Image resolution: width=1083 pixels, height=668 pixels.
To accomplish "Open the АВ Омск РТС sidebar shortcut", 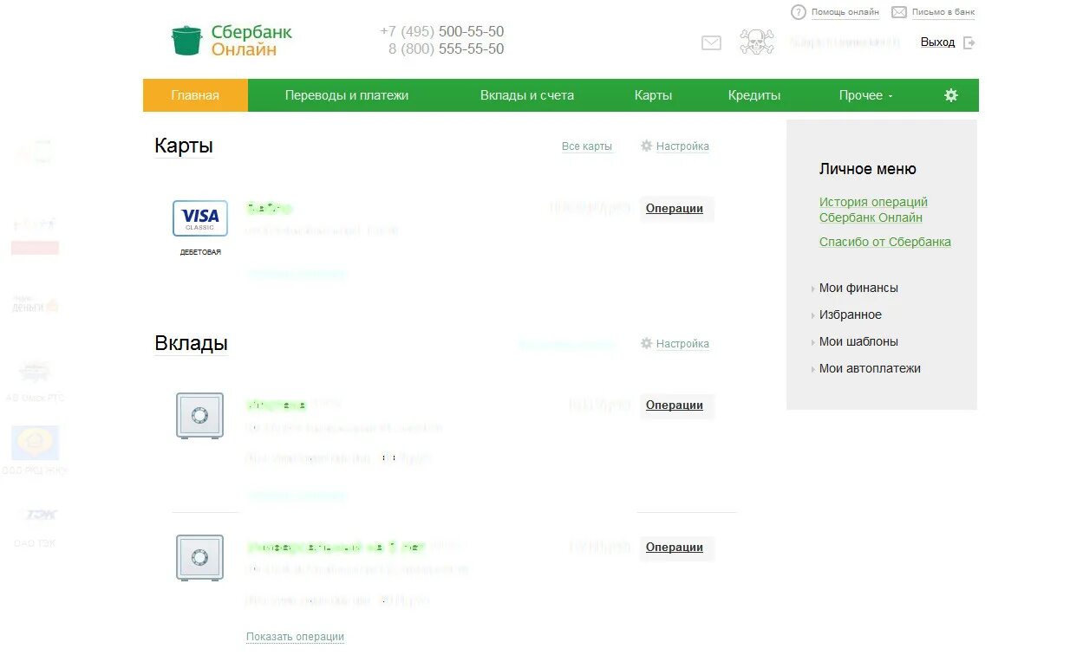I will [x=35, y=380].
